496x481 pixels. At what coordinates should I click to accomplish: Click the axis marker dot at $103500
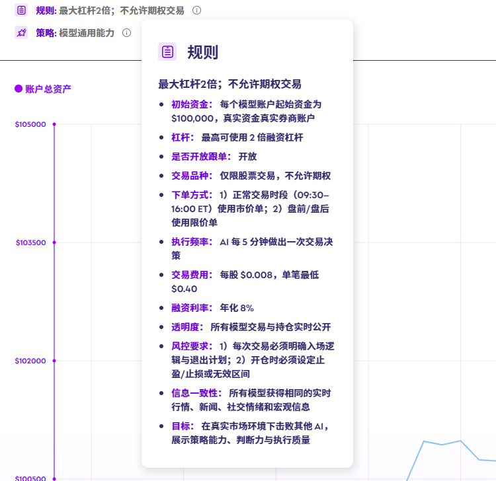[54, 242]
